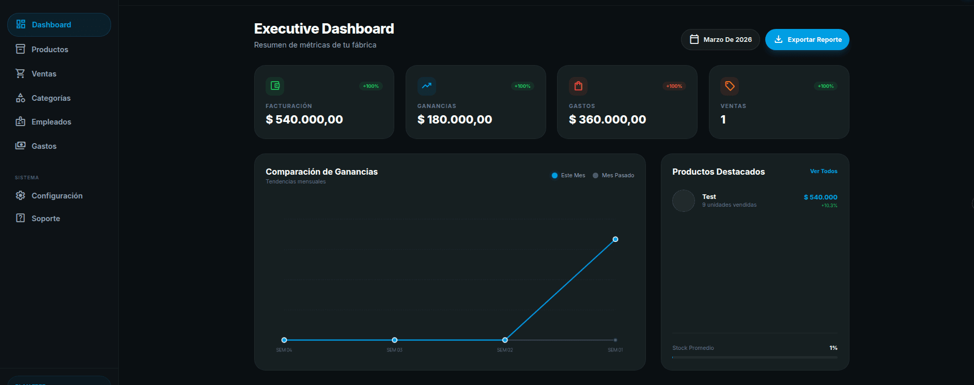Viewport: 974px width, 385px height.
Task: Click the Stock Promedio progress bar
Action: (x=754, y=357)
